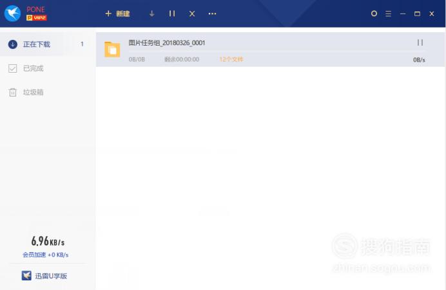Delete task using toolbar X icon
The image size is (446, 290).
[x=192, y=14]
